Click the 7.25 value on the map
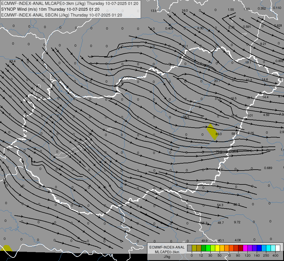Screen dimensions: 284x261 click(x=251, y=133)
